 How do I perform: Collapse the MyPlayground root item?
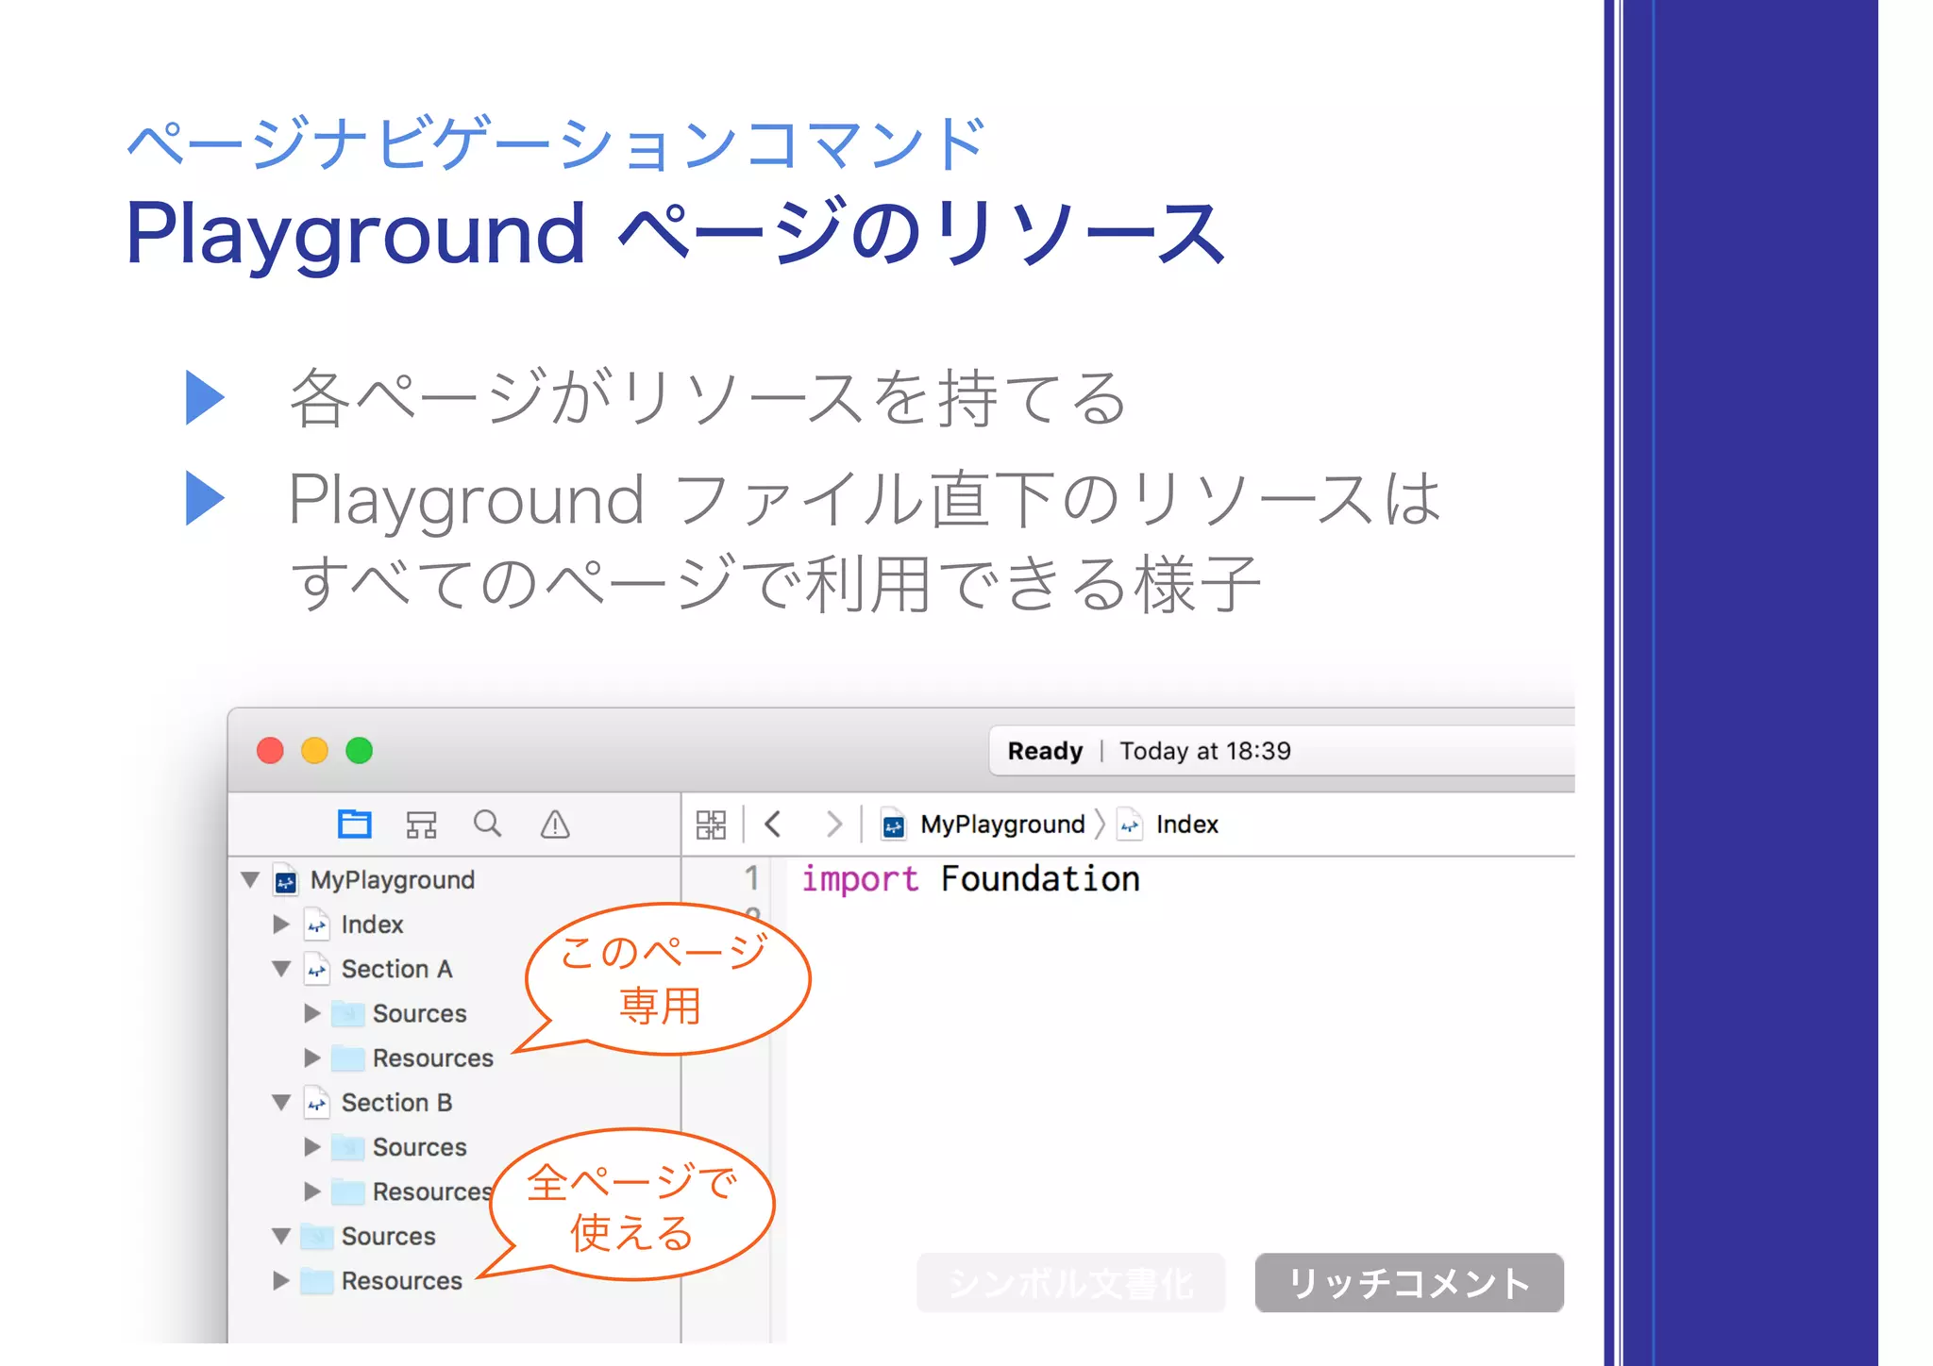pyautogui.click(x=250, y=879)
